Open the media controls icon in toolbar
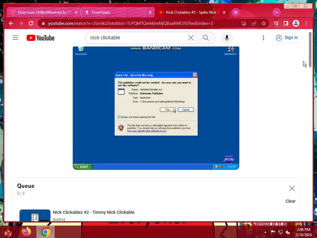This screenshot has width=317, height=238. click(276, 23)
